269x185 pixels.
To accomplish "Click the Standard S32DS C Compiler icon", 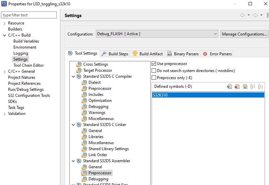I will click(79, 76).
